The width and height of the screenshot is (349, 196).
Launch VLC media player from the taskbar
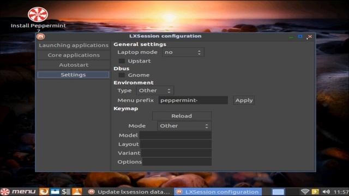point(77,192)
